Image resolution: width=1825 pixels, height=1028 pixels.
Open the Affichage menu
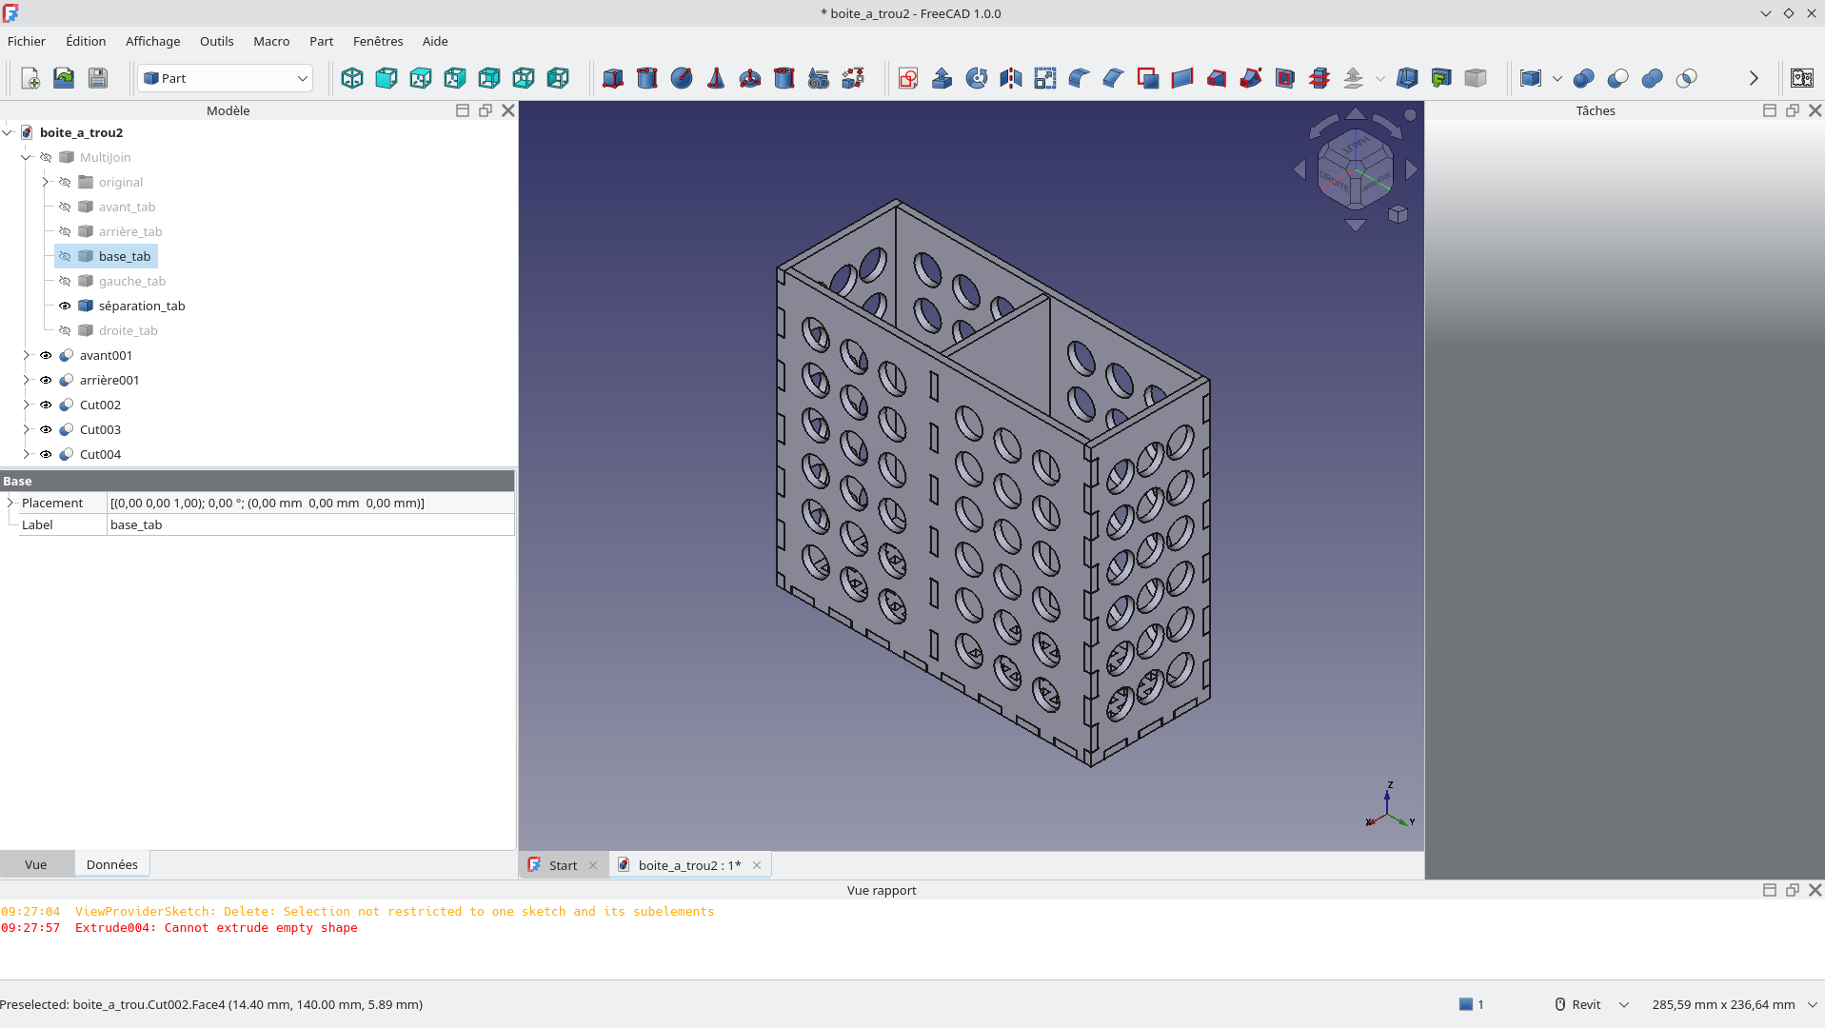pyautogui.click(x=152, y=41)
